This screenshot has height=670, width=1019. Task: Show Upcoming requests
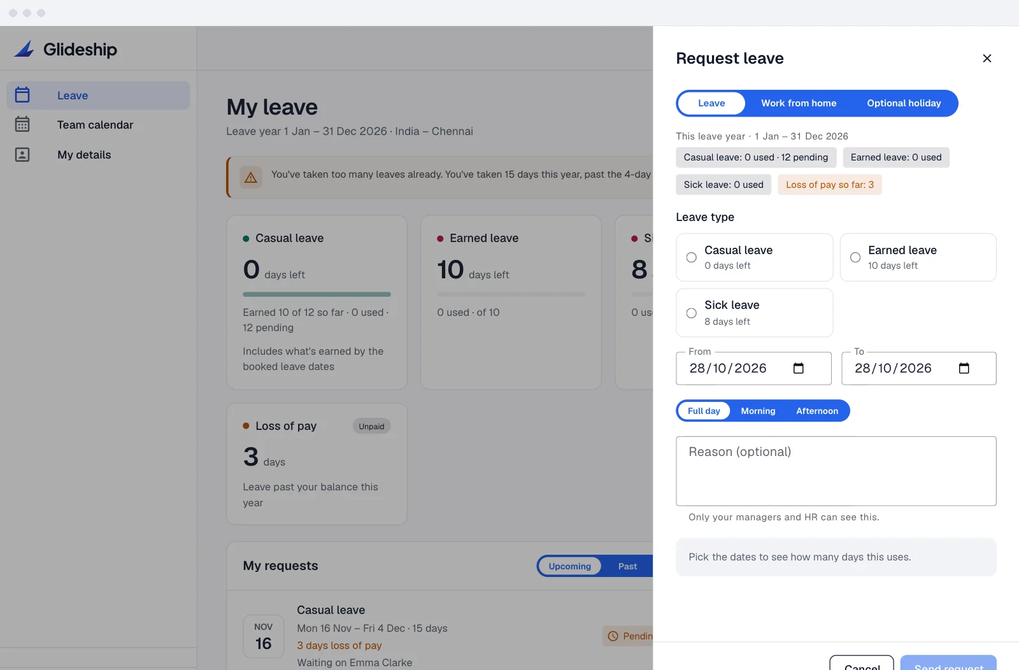570,566
